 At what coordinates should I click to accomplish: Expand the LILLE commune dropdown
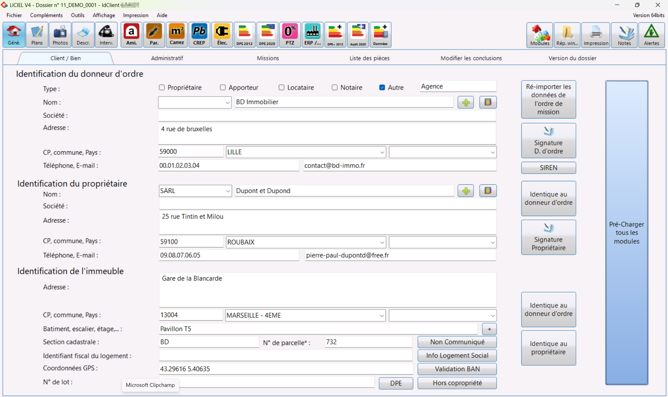pos(382,152)
